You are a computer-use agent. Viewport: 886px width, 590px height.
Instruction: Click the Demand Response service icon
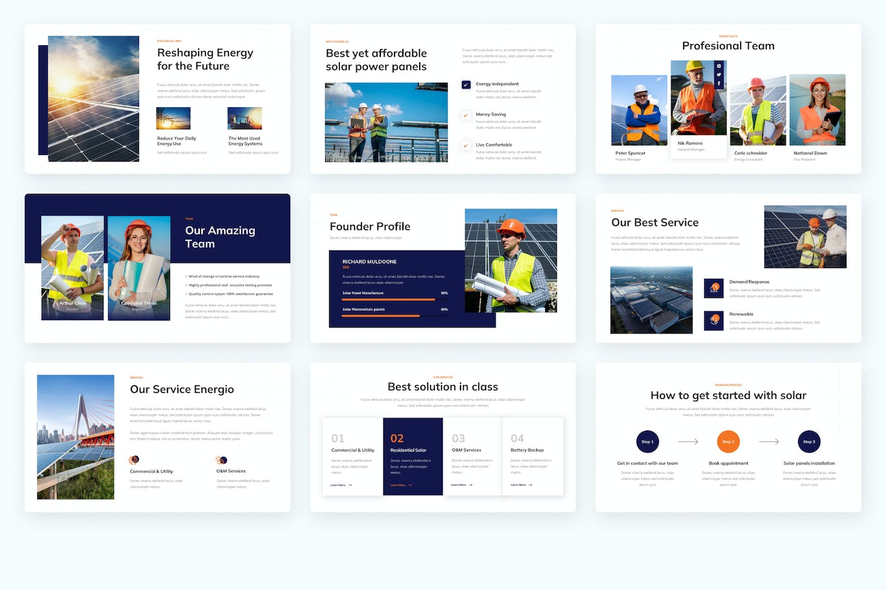click(713, 288)
